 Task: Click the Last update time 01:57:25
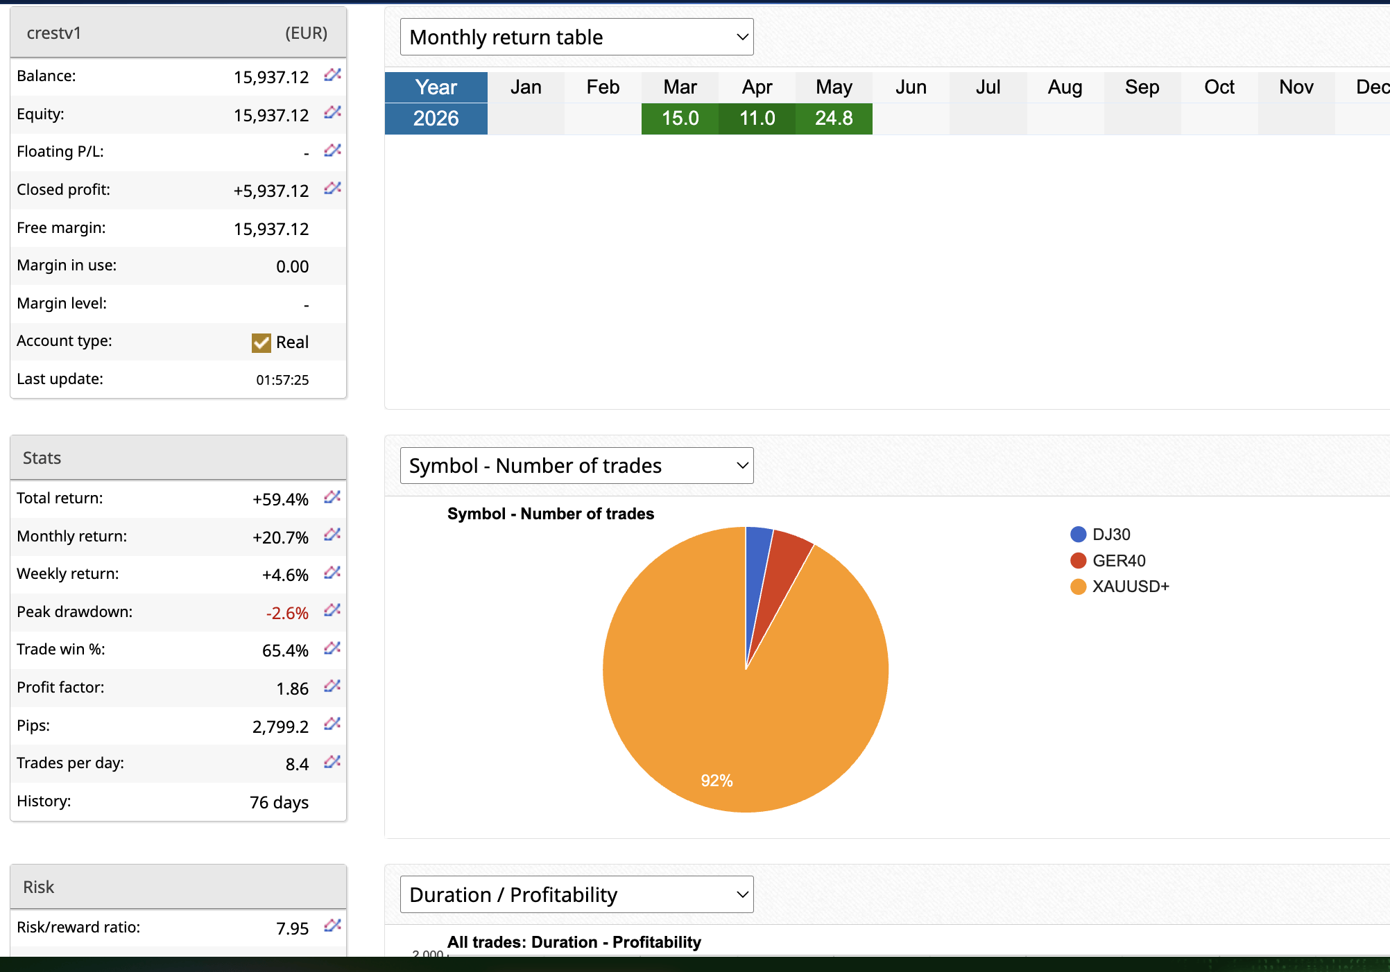(x=282, y=380)
